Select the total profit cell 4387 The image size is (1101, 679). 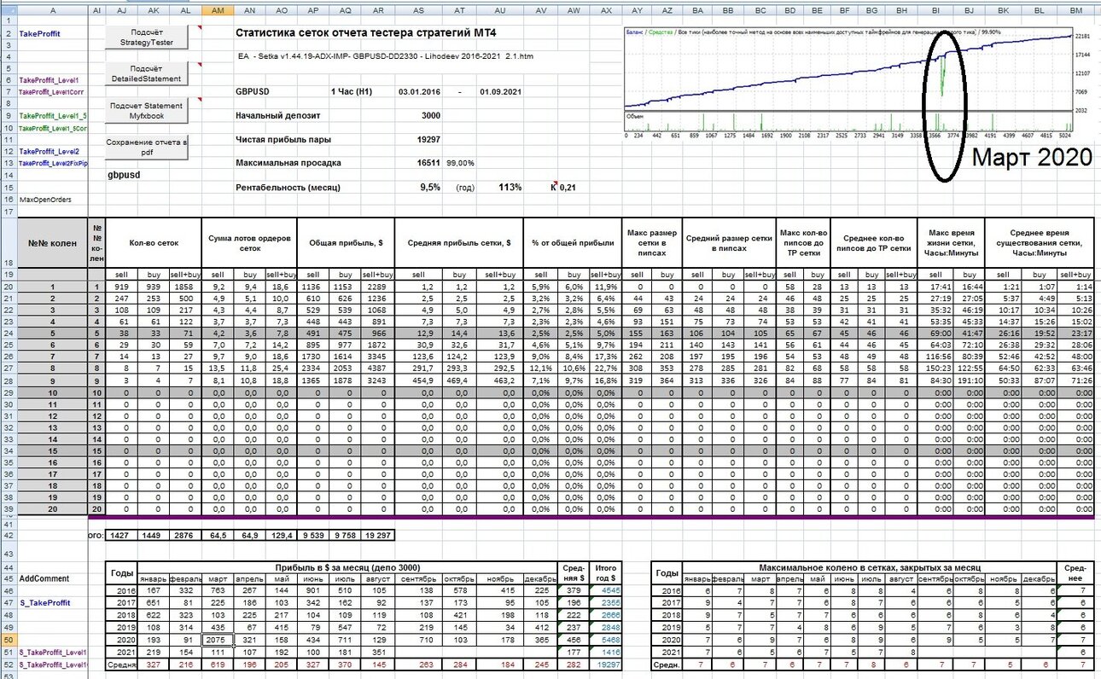pos(378,368)
